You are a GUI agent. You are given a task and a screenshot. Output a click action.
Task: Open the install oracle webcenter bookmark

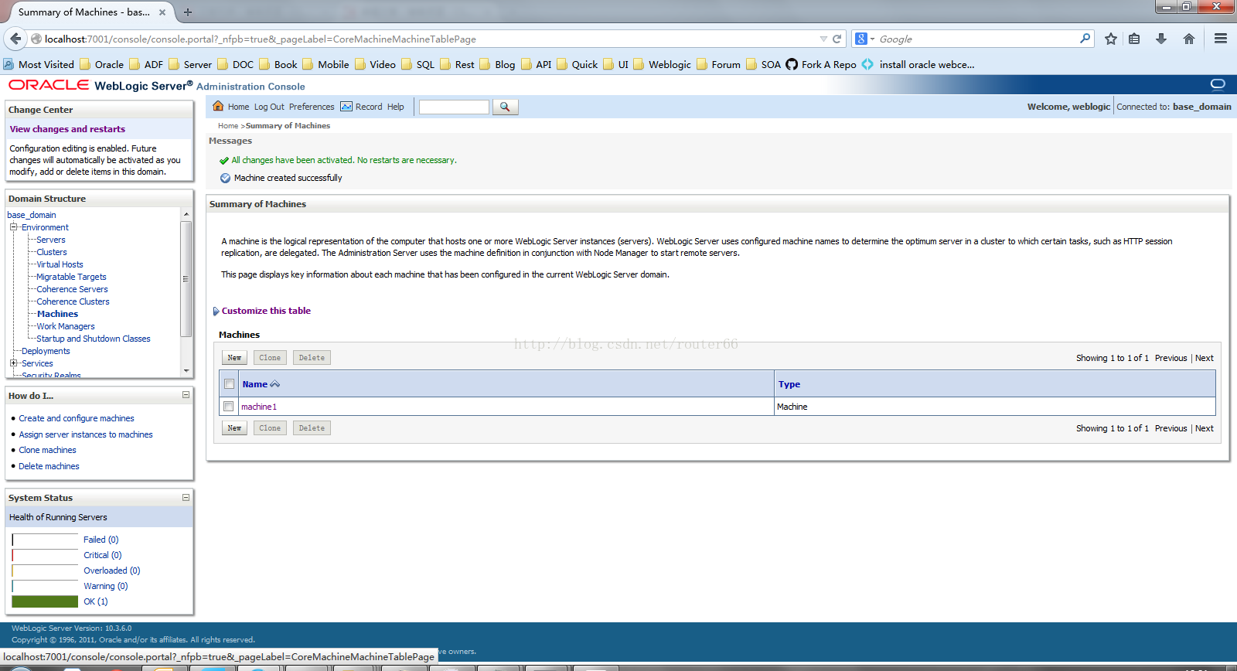[x=918, y=64]
